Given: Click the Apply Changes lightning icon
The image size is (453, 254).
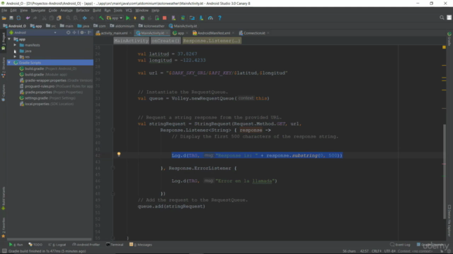Looking at the screenshot, I should (135, 18).
